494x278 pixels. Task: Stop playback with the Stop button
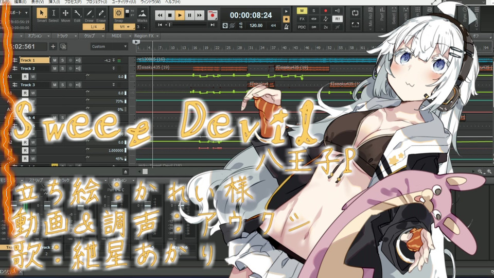(170, 15)
